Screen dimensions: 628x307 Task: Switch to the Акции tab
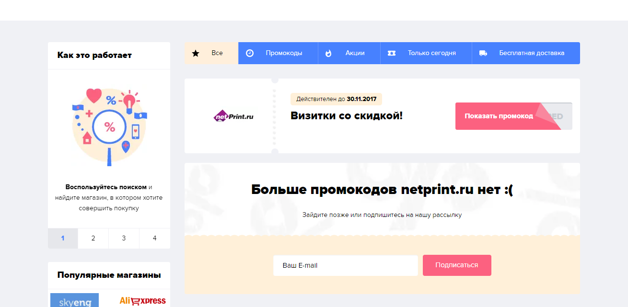pyautogui.click(x=355, y=53)
